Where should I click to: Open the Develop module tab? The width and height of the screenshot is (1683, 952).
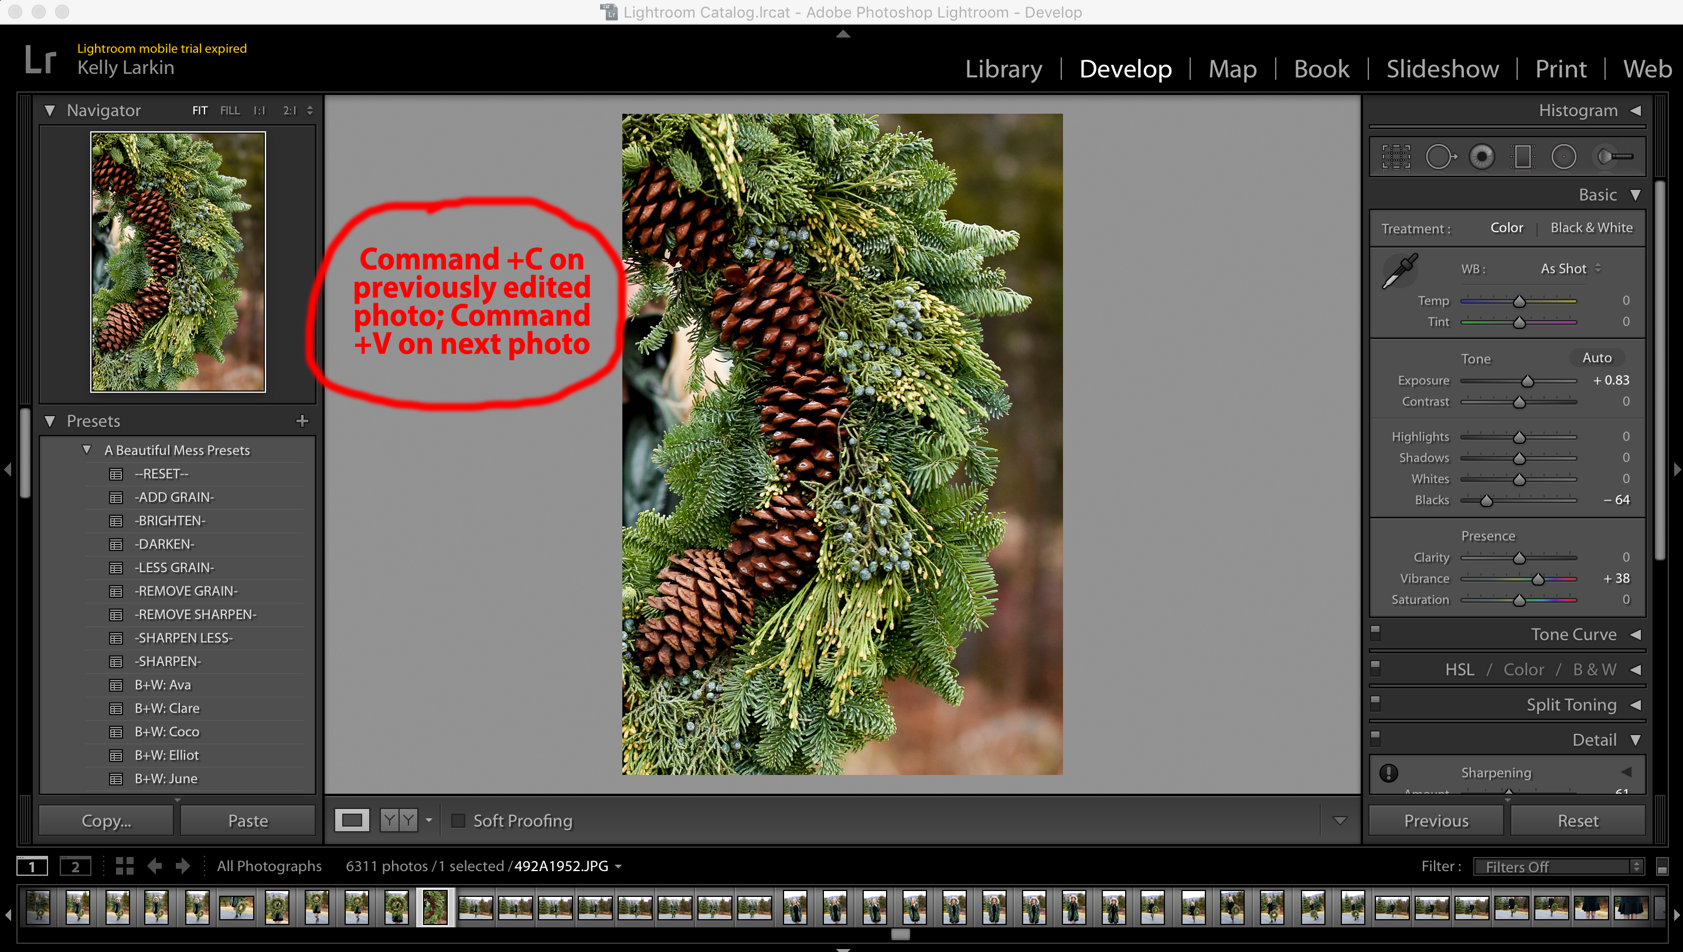click(x=1155, y=68)
